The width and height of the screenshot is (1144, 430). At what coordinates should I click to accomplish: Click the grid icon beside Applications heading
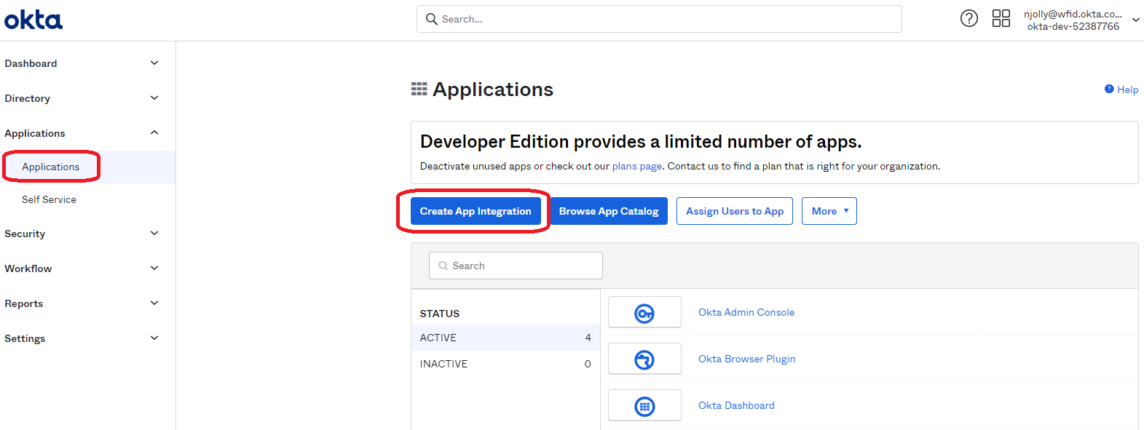click(419, 89)
